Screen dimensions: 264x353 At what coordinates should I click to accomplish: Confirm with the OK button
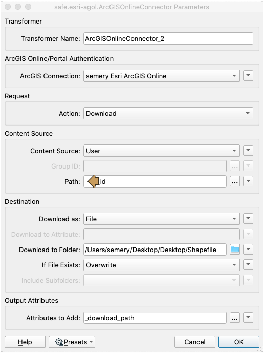239,342
